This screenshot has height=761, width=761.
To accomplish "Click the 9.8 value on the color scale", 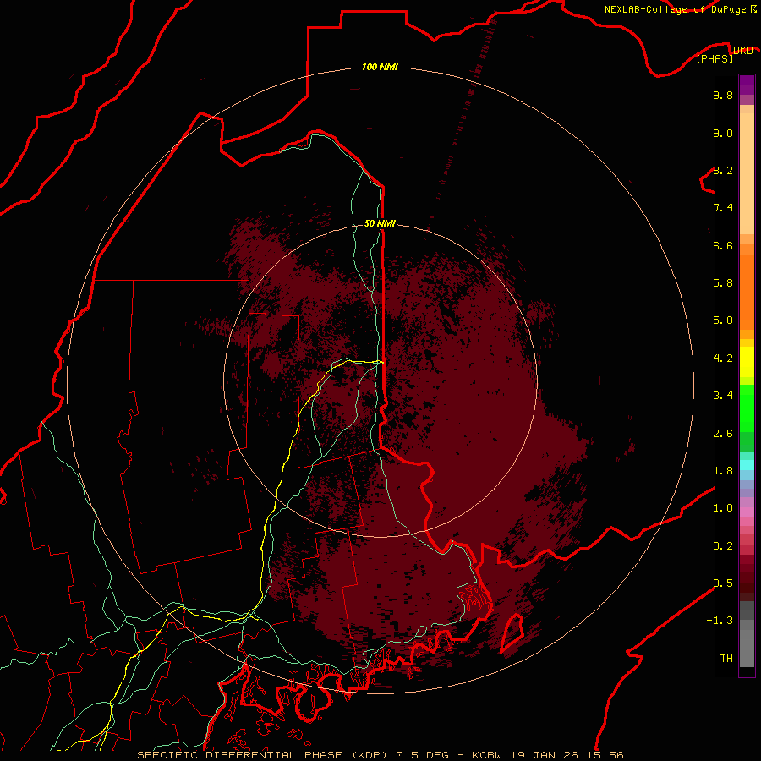I will click(723, 95).
